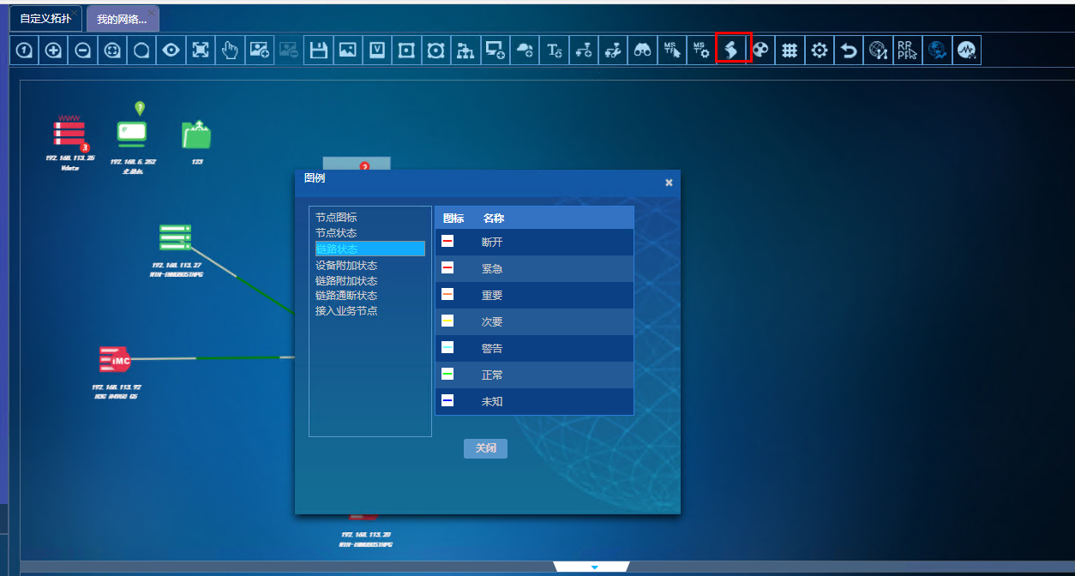Click the zoom out magnifier icon
The width and height of the screenshot is (1075, 576).
83,51
